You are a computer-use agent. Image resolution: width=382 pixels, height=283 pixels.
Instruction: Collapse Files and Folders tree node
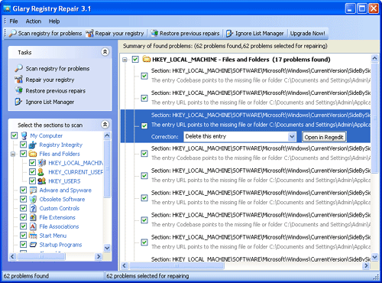click(13, 154)
